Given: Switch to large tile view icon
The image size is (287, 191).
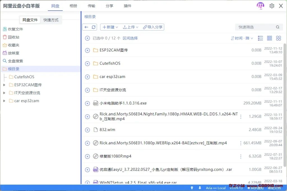Looking at the screenshot, I should (278, 38).
